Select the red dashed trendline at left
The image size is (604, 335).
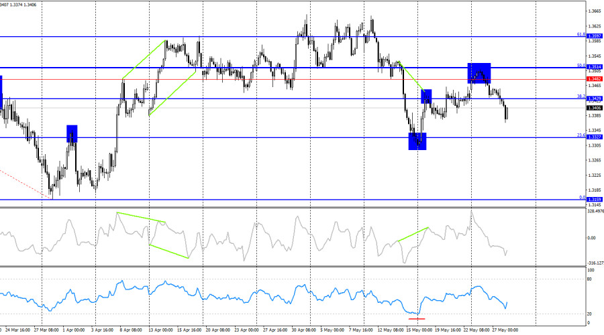click(x=26, y=184)
